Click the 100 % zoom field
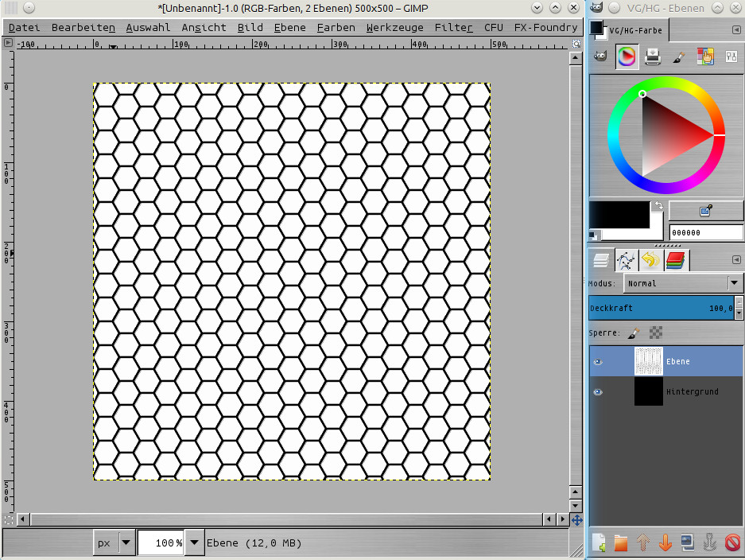 161,542
